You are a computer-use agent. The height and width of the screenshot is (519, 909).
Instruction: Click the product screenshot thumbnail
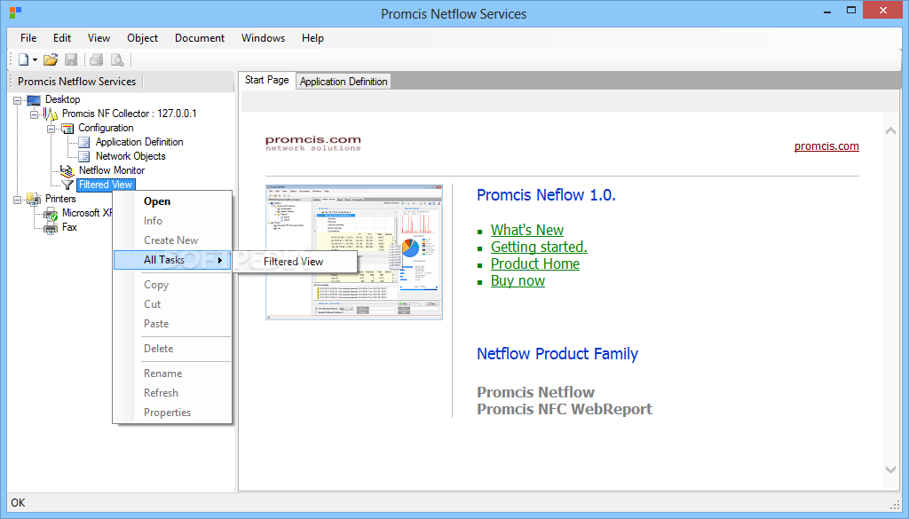tap(353, 252)
